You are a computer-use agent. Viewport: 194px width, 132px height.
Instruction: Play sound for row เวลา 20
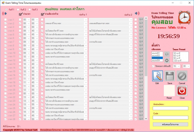141,89
